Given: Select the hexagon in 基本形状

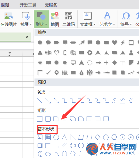Looking at the screenshot, I should [x=114, y=137].
